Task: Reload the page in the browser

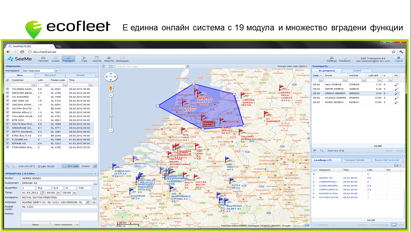Action: (22, 52)
